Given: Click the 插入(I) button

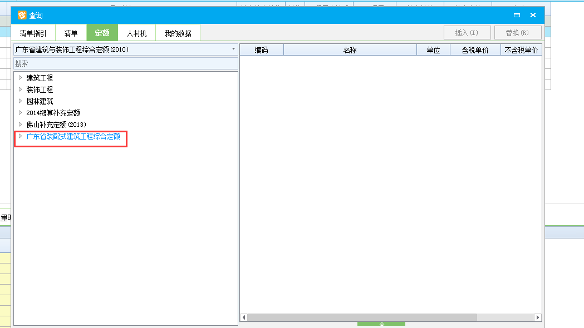Looking at the screenshot, I should click(x=467, y=33).
